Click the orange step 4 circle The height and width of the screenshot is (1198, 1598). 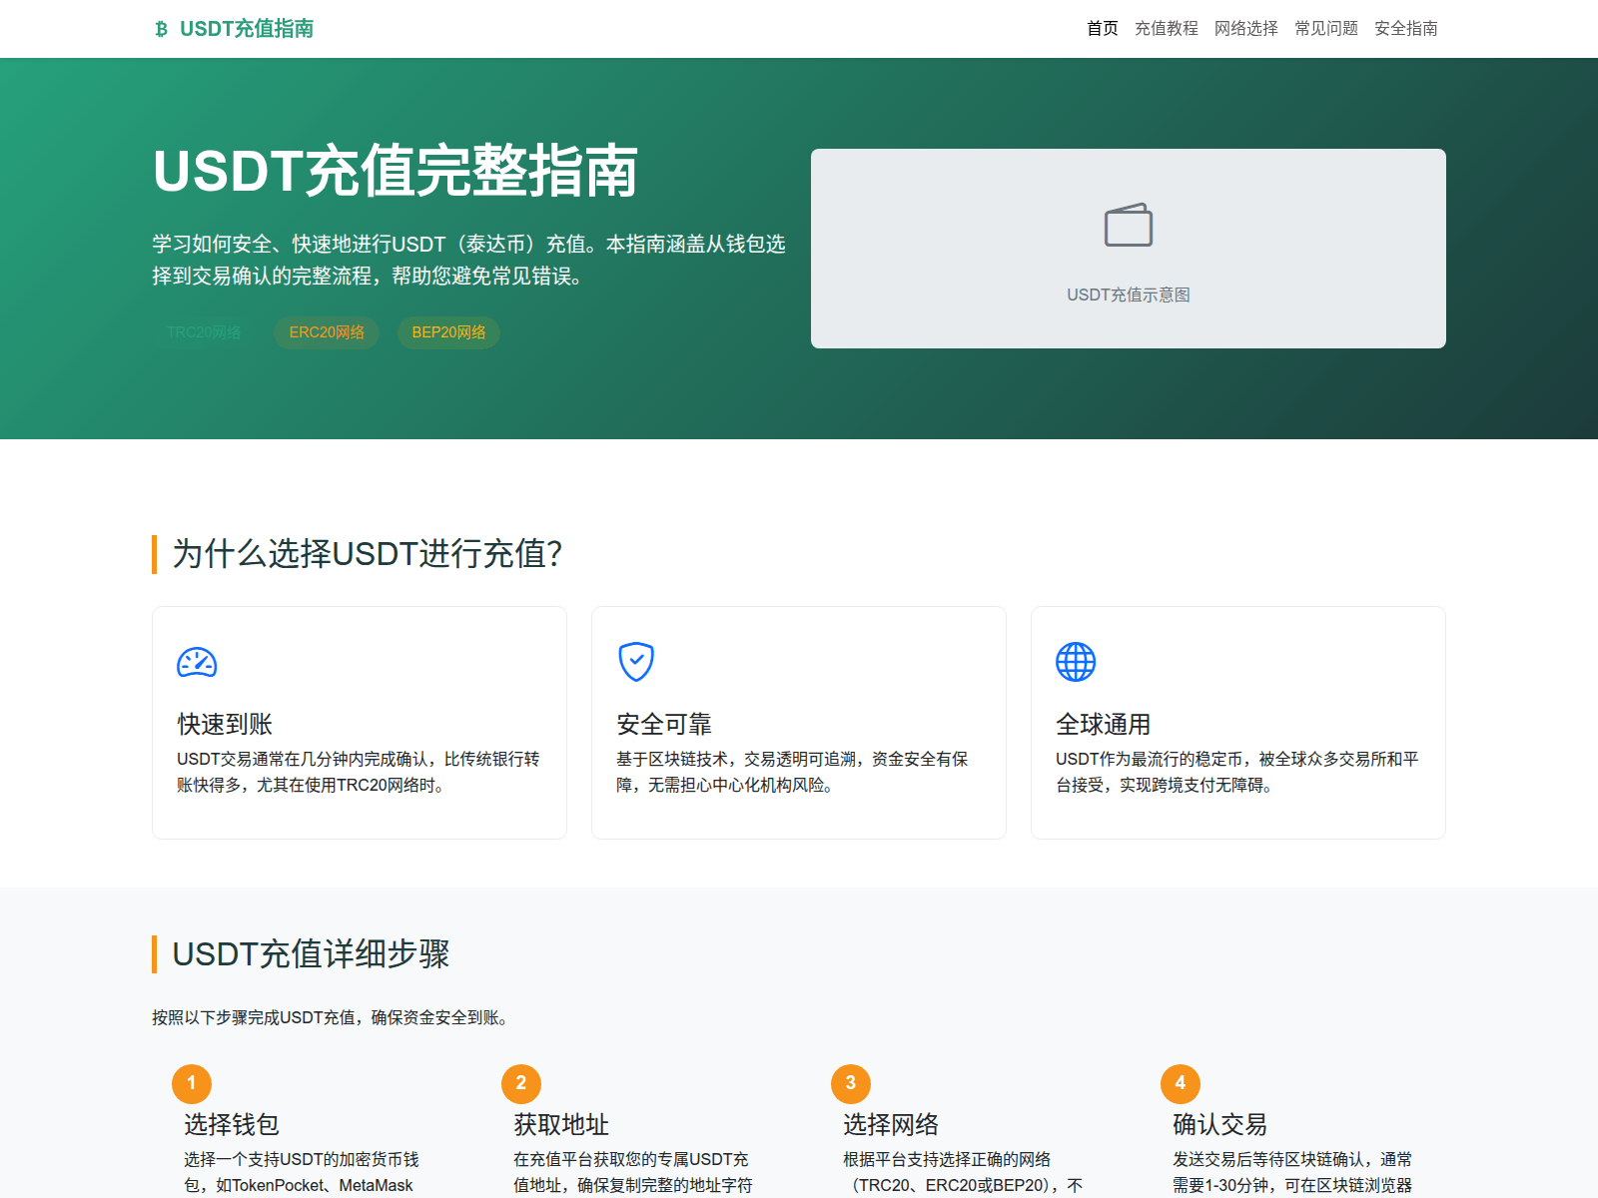[x=1181, y=1083]
